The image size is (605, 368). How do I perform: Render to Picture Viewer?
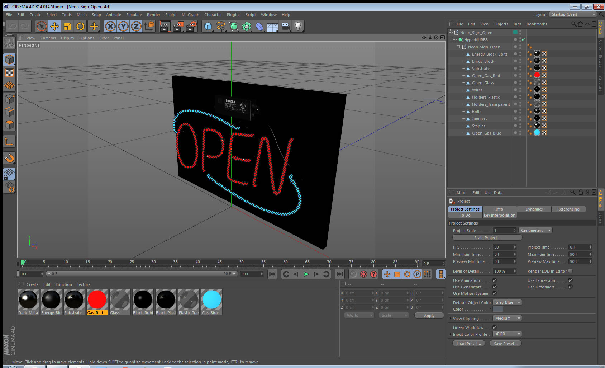coord(178,26)
